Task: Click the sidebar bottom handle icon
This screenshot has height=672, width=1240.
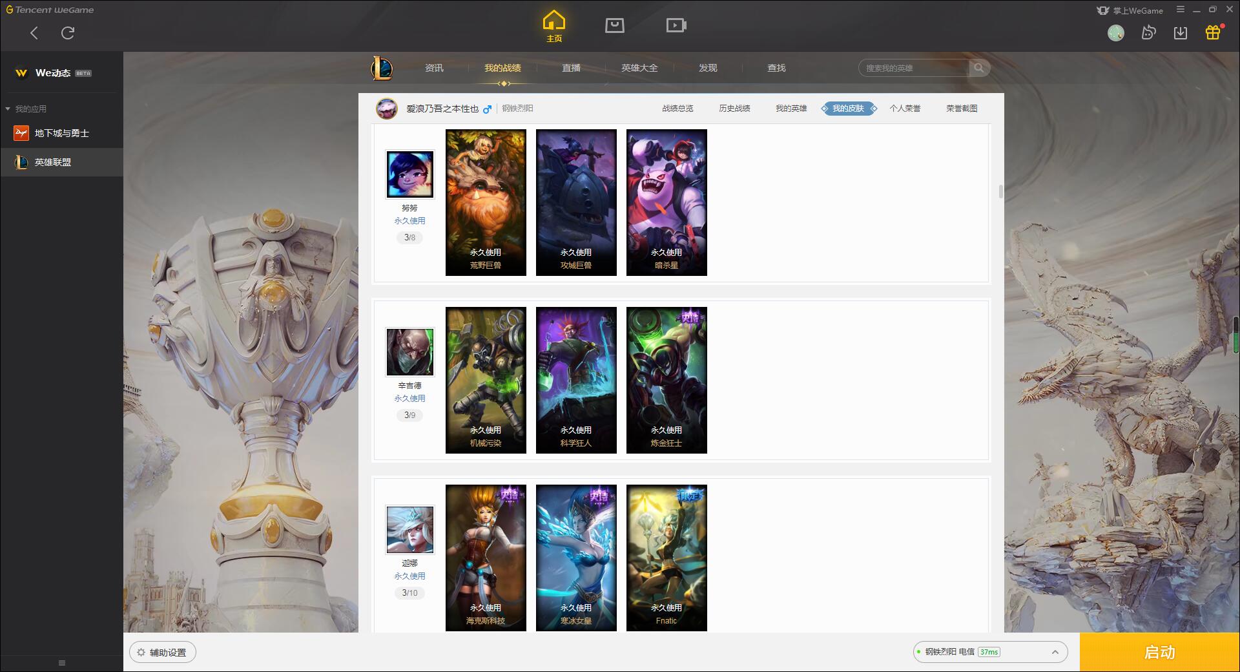Action: click(x=62, y=663)
